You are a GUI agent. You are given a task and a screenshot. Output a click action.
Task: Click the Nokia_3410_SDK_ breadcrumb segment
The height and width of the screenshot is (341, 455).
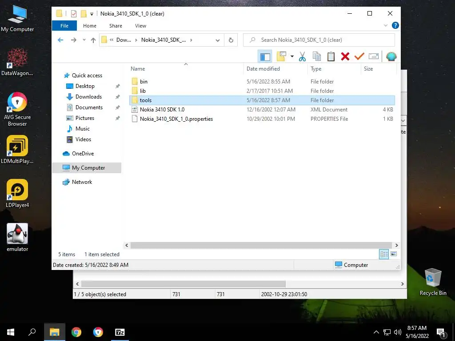click(164, 40)
